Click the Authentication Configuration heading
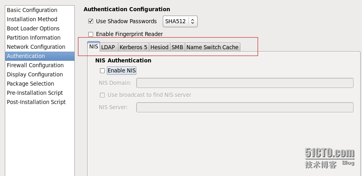This screenshot has height=176, width=362. 127,9
